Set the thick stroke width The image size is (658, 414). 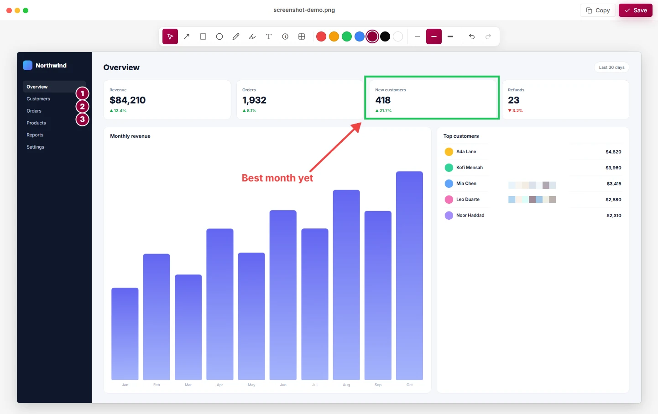click(450, 36)
